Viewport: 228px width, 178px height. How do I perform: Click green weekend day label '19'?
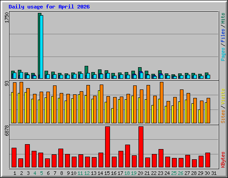pos(134,173)
